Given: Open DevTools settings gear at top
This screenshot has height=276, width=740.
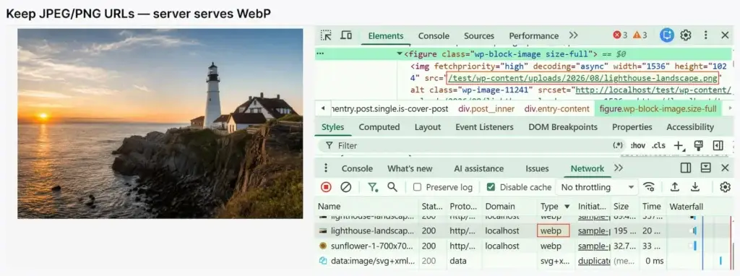Looking at the screenshot, I should [x=686, y=35].
